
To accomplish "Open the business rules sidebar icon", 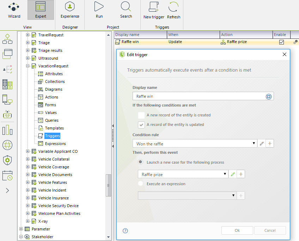I will pyautogui.click(x=7, y=69).
